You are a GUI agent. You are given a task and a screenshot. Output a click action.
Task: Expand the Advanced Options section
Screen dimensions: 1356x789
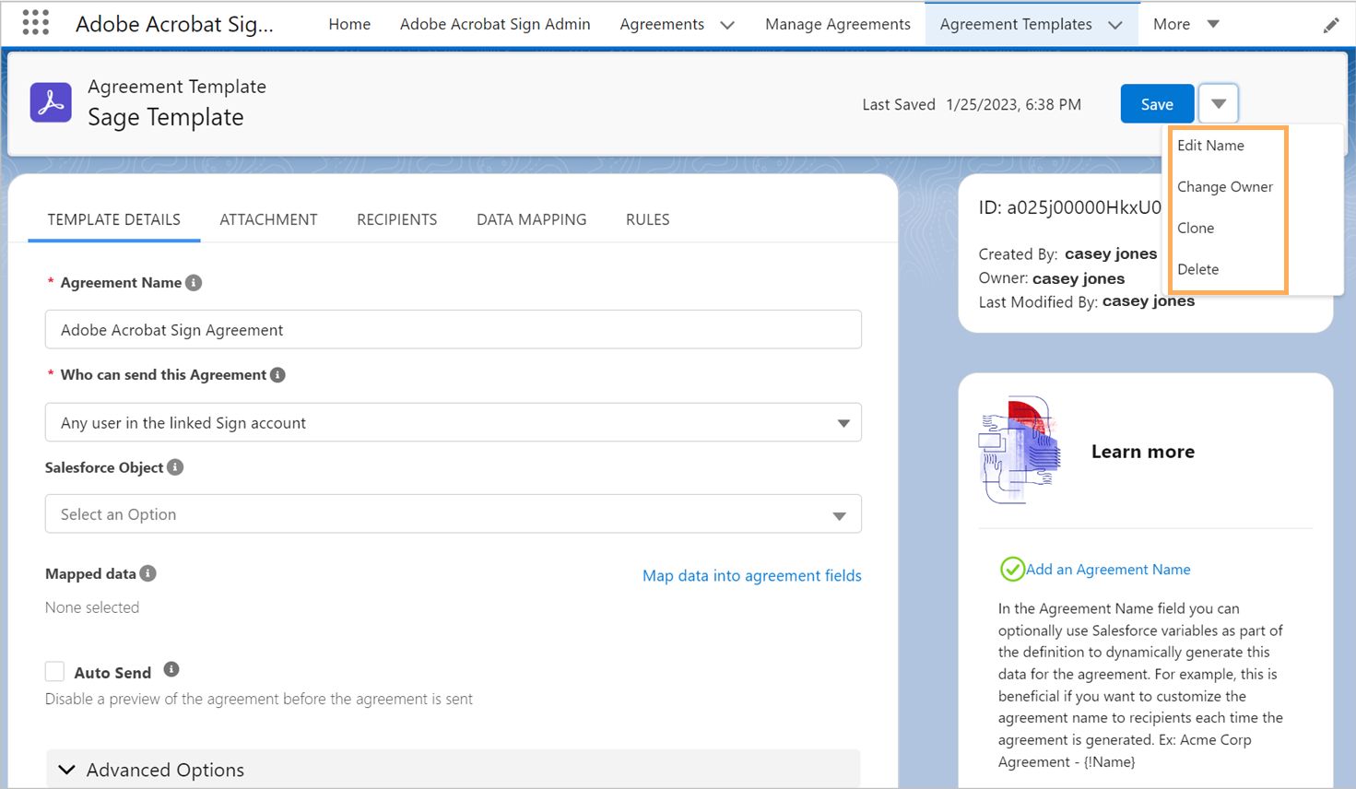click(454, 770)
